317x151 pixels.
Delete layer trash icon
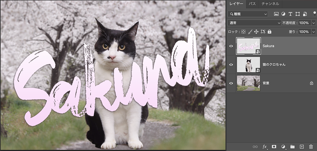(311, 147)
